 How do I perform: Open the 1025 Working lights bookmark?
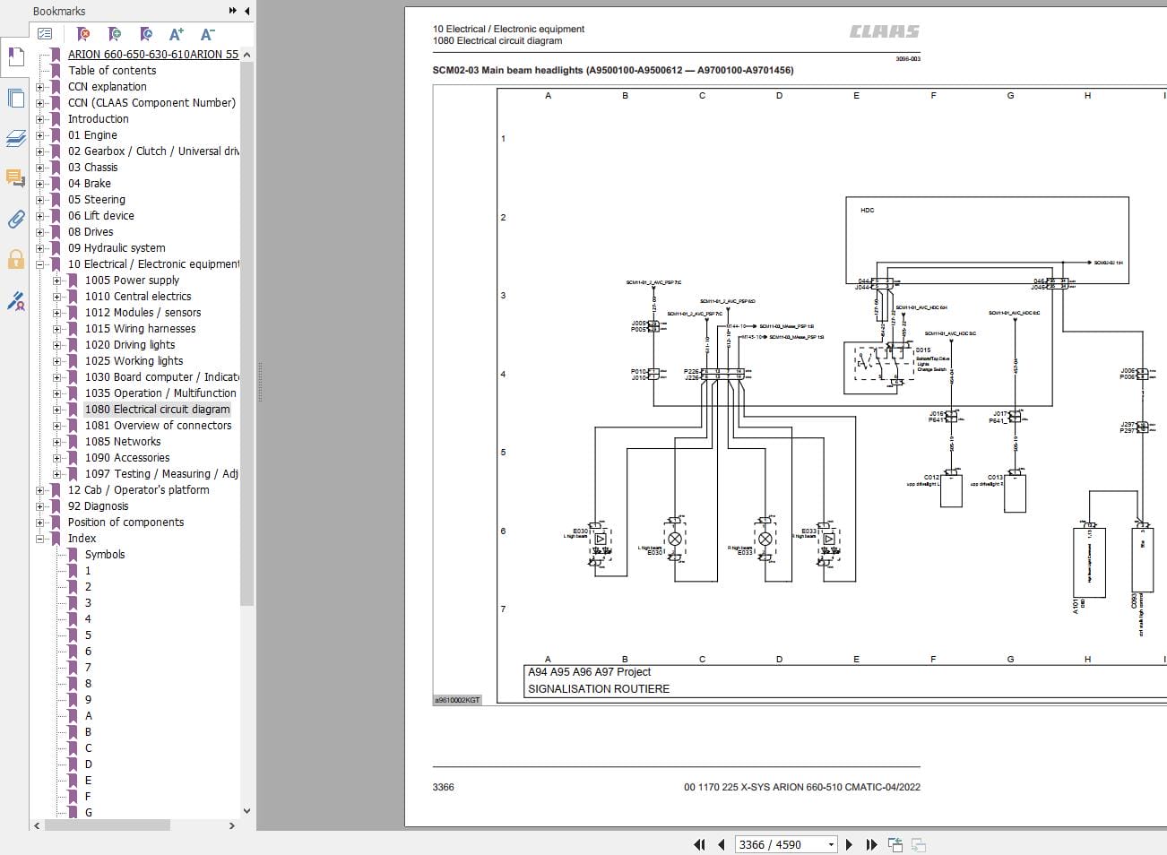134,361
